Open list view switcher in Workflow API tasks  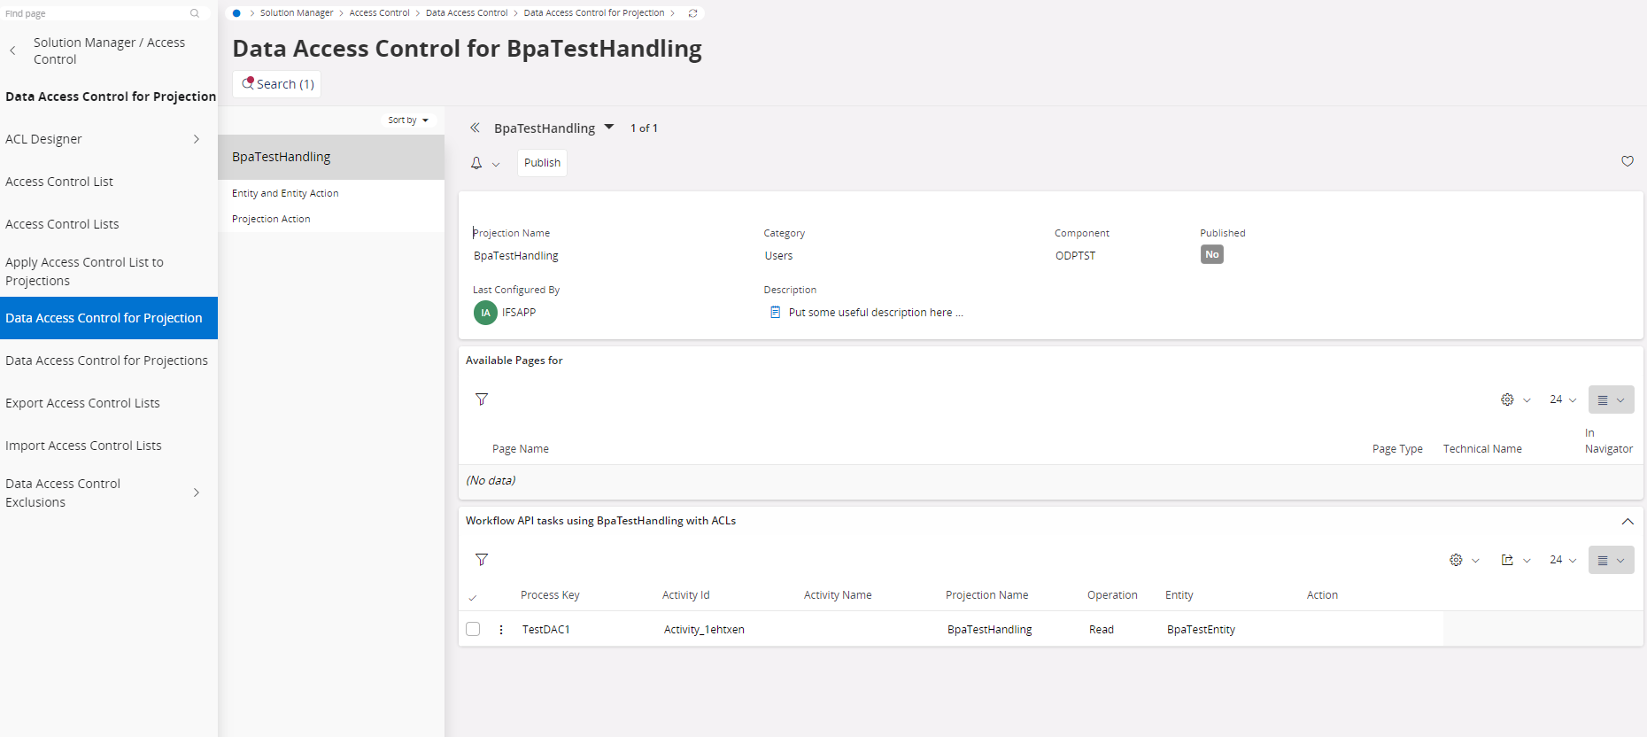pyautogui.click(x=1612, y=560)
